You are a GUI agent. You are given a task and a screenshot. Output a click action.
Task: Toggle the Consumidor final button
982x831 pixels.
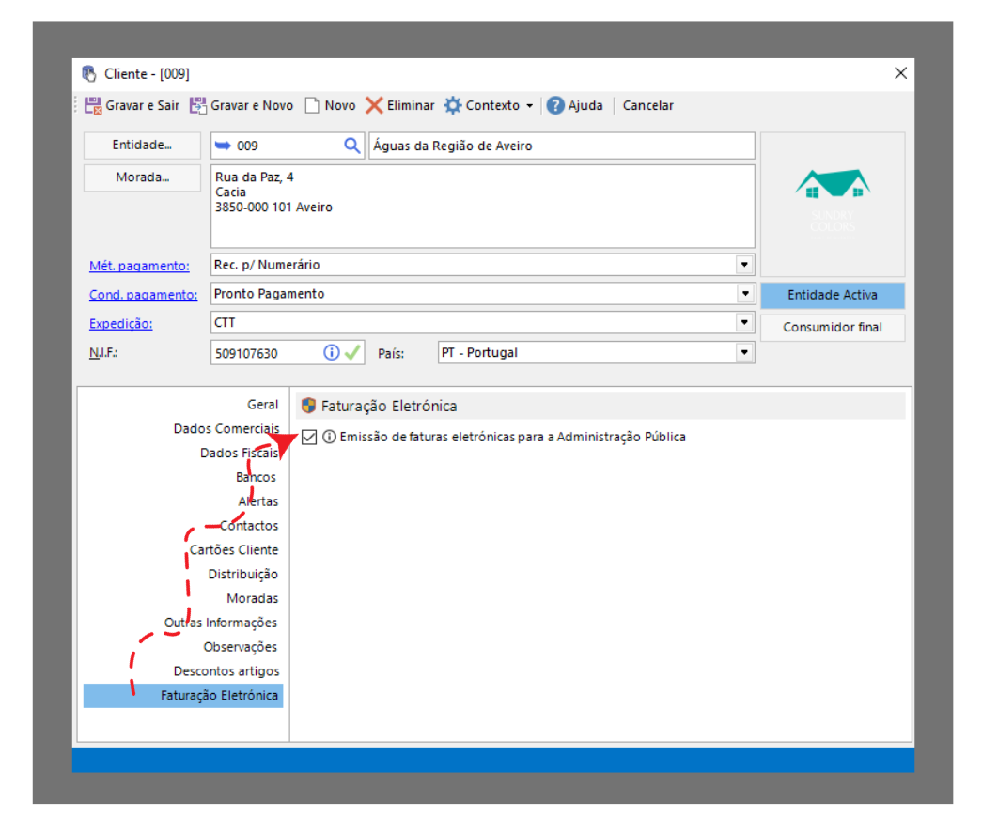(832, 328)
